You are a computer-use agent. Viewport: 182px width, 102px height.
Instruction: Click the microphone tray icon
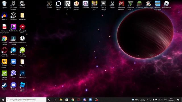point(153,99)
